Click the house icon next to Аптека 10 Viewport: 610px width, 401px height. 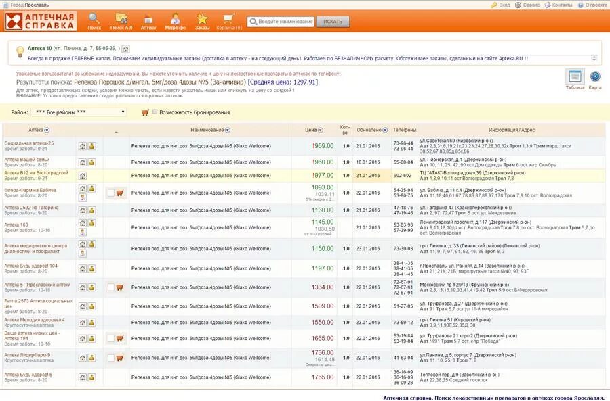click(125, 49)
